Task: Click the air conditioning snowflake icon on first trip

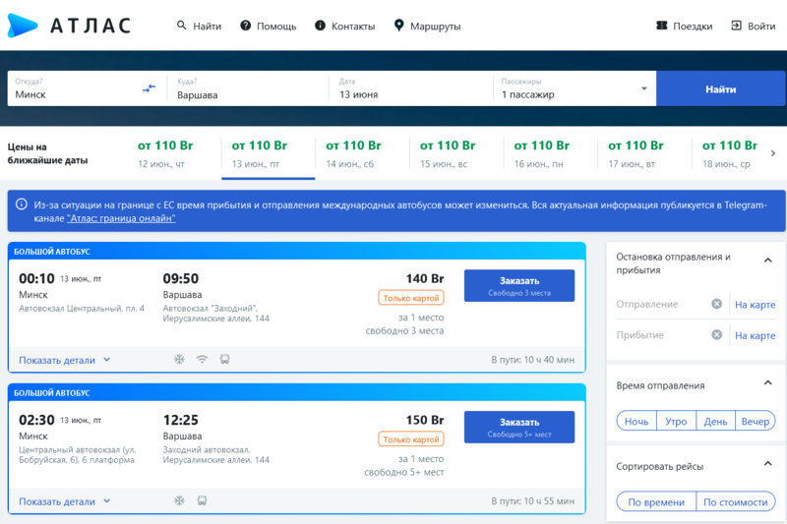Action: 179,360
